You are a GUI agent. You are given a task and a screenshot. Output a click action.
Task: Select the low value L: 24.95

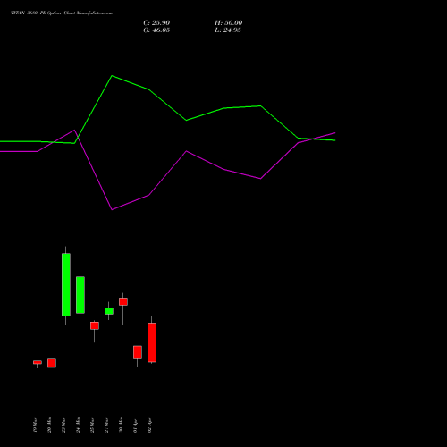228,30
